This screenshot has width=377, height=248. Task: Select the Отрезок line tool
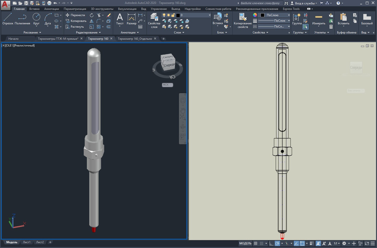8,19
